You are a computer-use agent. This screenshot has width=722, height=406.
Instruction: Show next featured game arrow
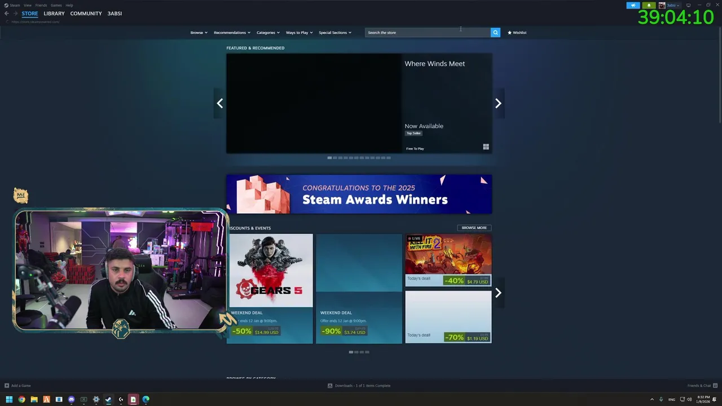pos(498,103)
